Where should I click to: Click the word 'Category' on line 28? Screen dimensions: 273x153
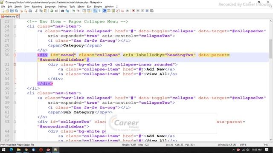coord(73,45)
